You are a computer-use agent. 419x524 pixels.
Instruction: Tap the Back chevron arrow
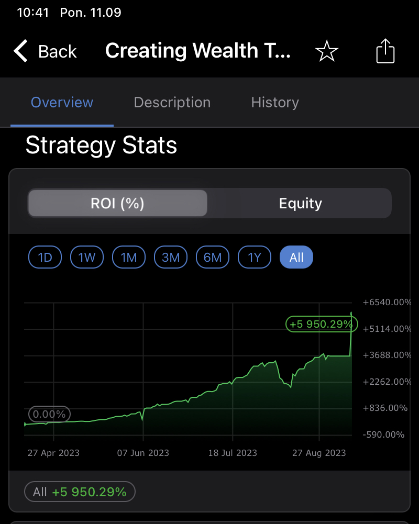(x=21, y=51)
